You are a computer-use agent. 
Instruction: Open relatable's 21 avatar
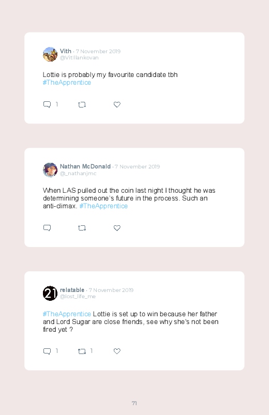point(50,293)
